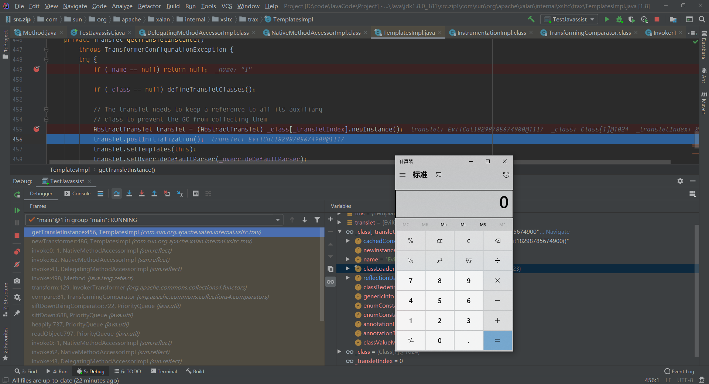Click calculator digit 7 key
709x384 pixels.
pyautogui.click(x=410, y=281)
